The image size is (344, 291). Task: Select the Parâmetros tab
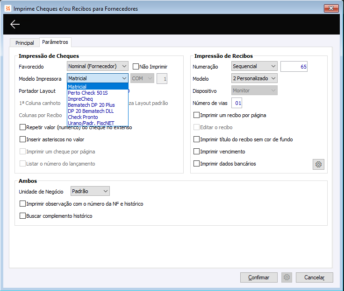(55, 42)
